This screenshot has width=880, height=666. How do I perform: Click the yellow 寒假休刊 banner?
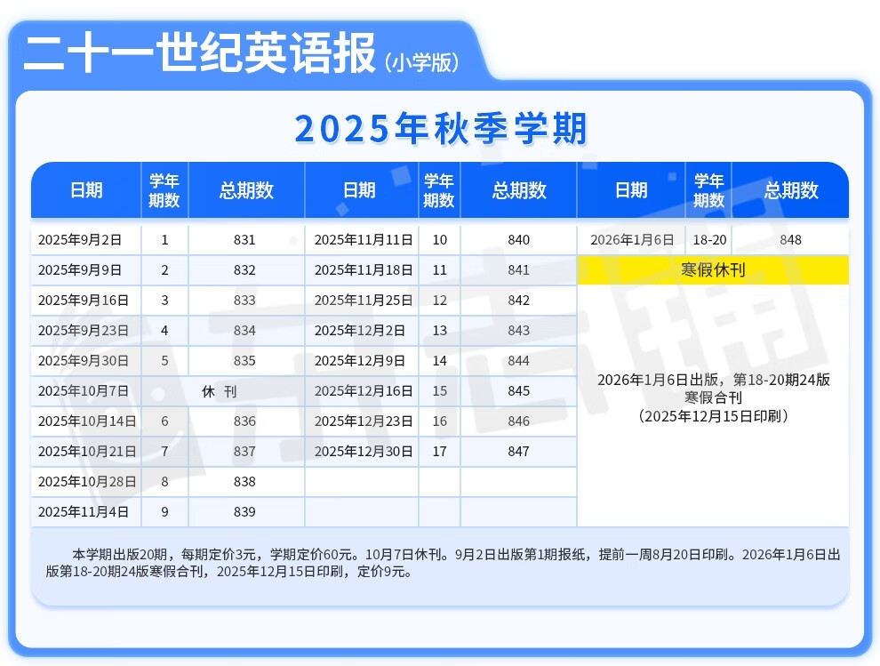click(x=713, y=270)
